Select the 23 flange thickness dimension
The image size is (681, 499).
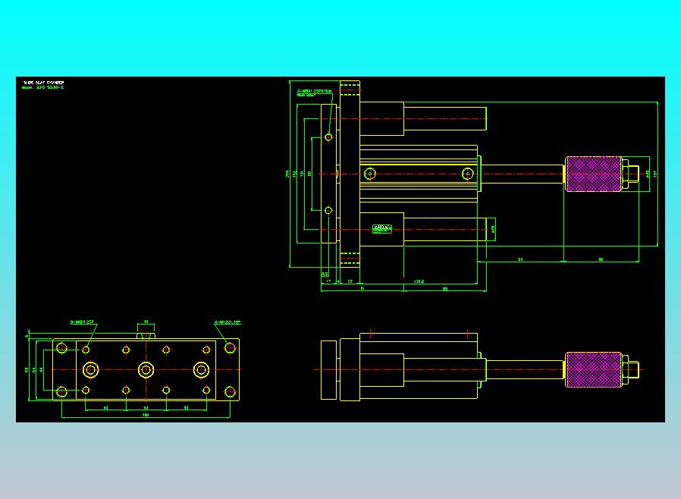pos(350,281)
